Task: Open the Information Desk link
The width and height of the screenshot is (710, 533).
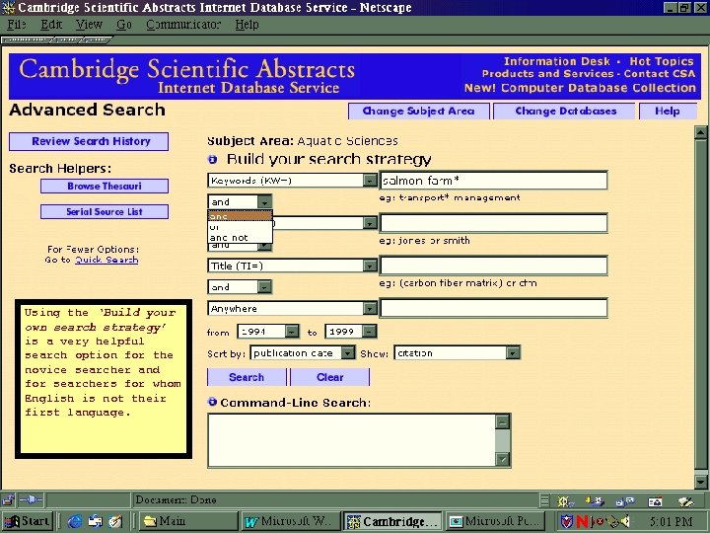Action: (x=557, y=61)
